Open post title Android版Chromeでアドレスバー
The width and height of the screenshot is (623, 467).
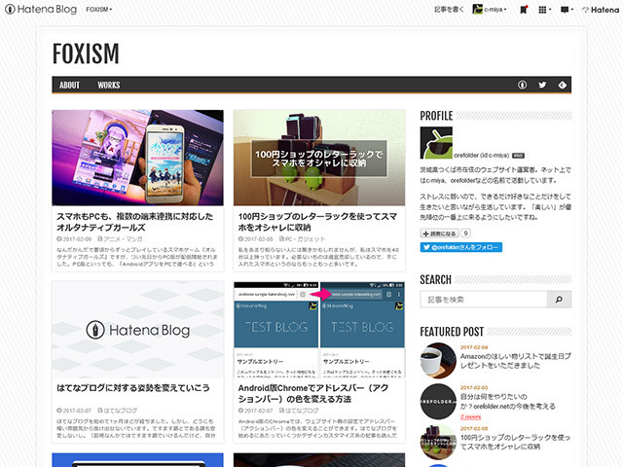313,393
